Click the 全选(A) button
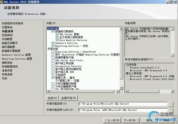This screenshot has width=178, height=124. [x=52, y=98]
